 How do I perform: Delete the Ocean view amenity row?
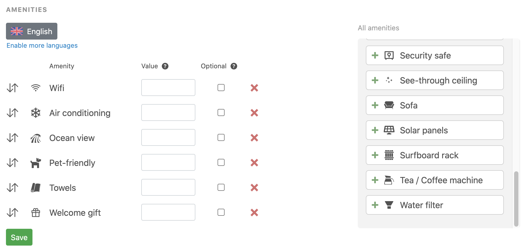[254, 138]
